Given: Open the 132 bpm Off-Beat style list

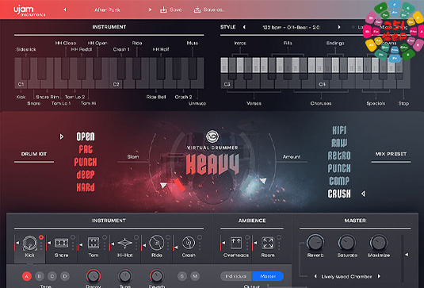Looking at the screenshot, I should coord(291,27).
